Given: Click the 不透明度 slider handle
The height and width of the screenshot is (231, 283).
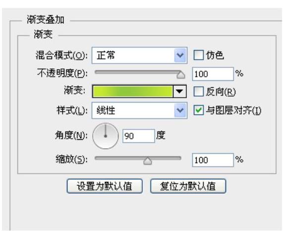Looking at the screenshot, I should point(181,75).
